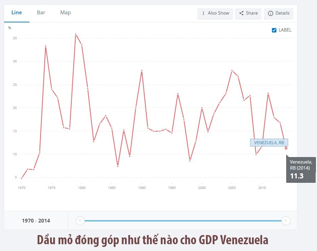Switch to the Bar chart tab
Image resolution: width=317 pixels, height=251 pixels.
(x=41, y=13)
